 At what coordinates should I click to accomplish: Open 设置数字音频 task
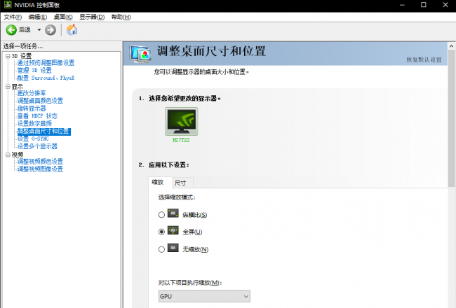(34, 123)
